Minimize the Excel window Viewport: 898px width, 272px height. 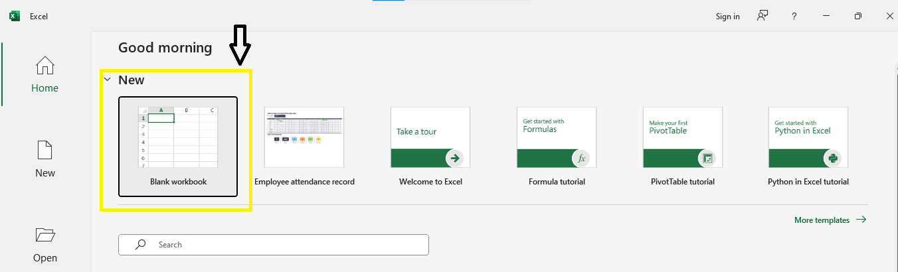pos(826,16)
